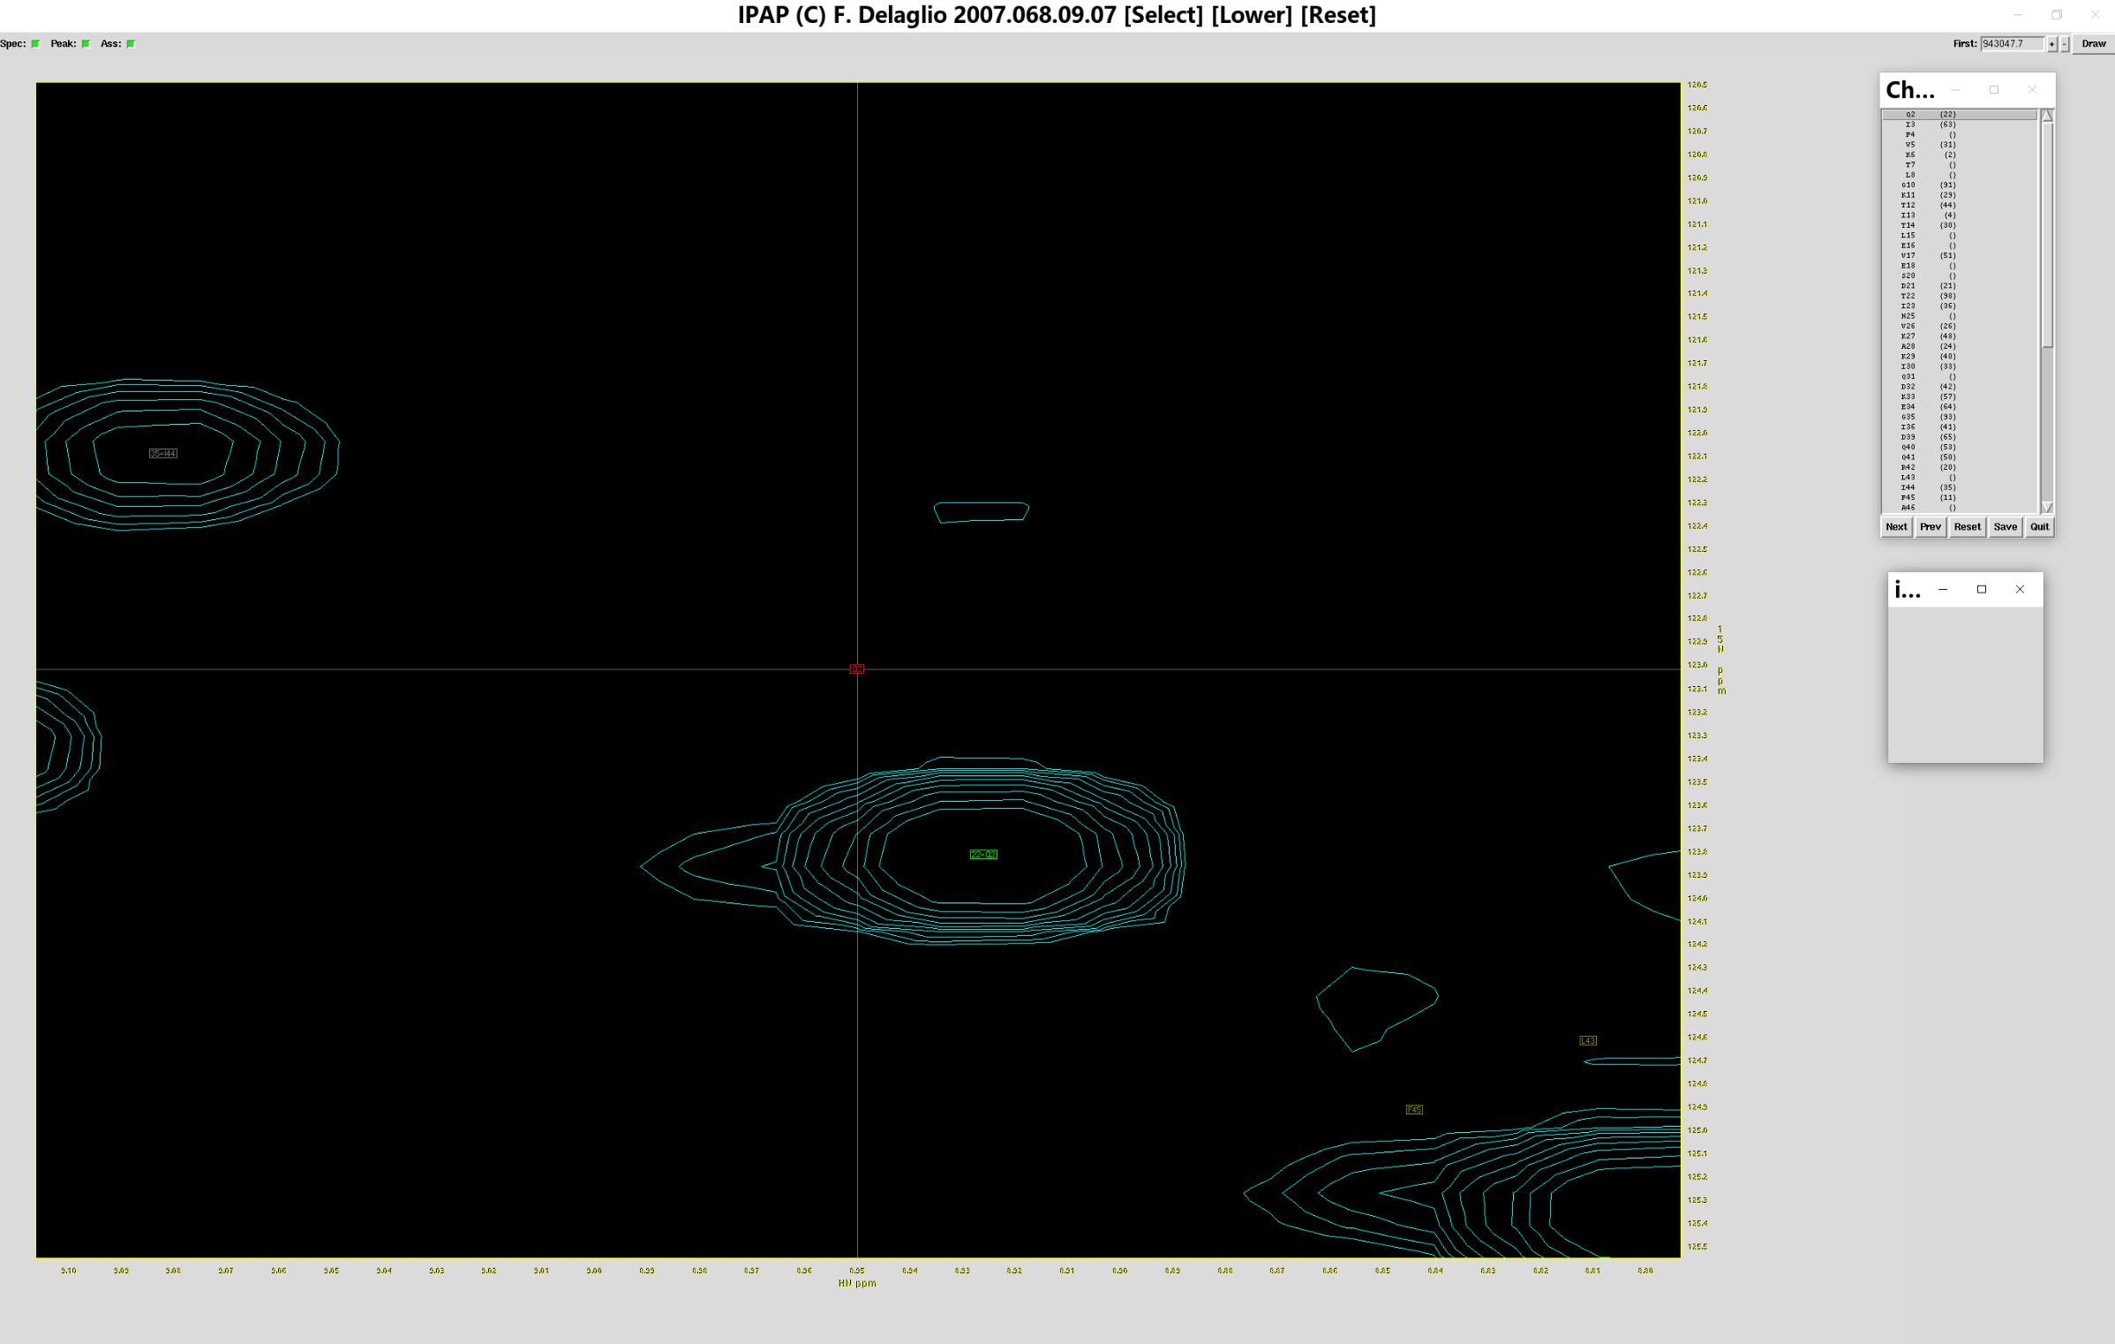Click the First contour level input field
This screenshot has height=1344, width=2115.
(x=2012, y=44)
